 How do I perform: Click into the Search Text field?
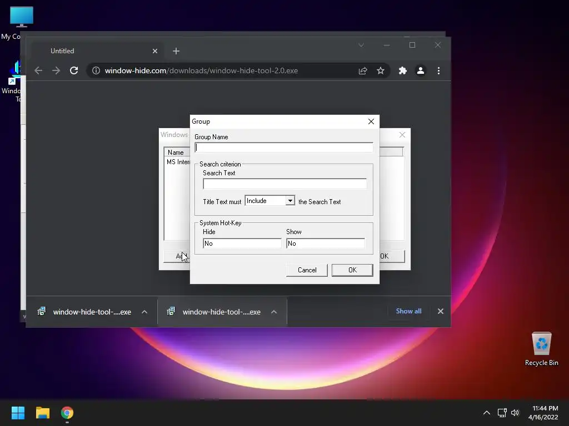tap(285, 184)
